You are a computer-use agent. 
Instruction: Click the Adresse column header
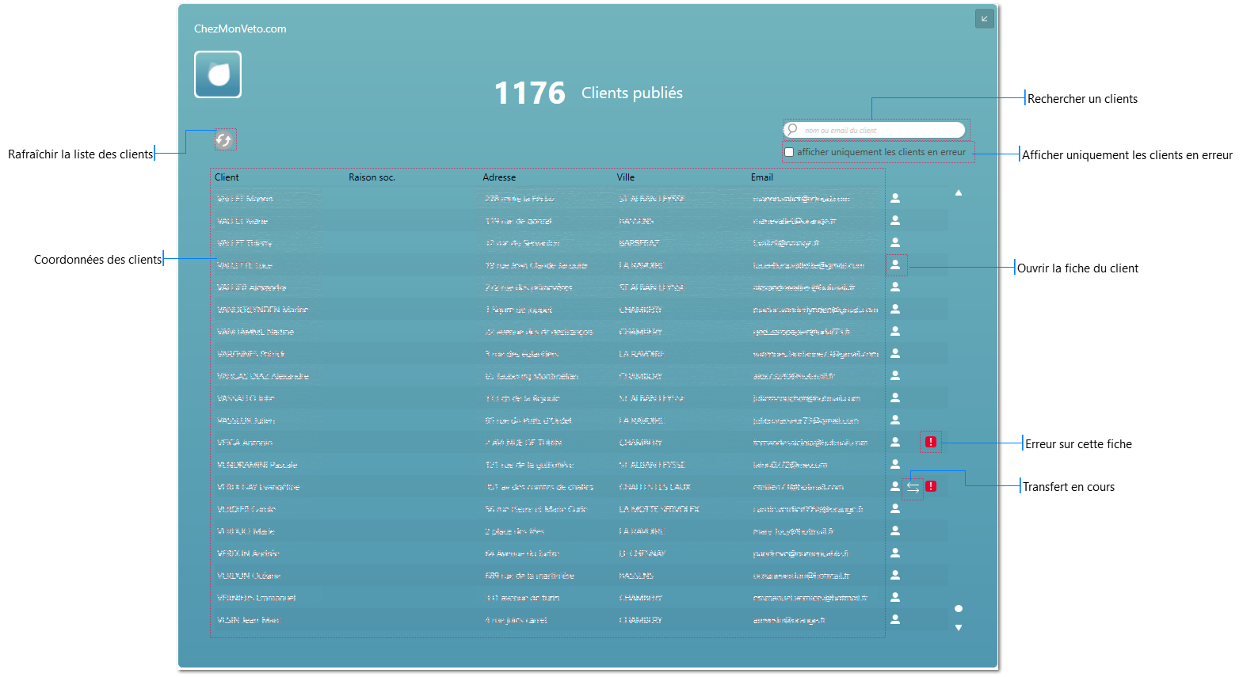[499, 177]
